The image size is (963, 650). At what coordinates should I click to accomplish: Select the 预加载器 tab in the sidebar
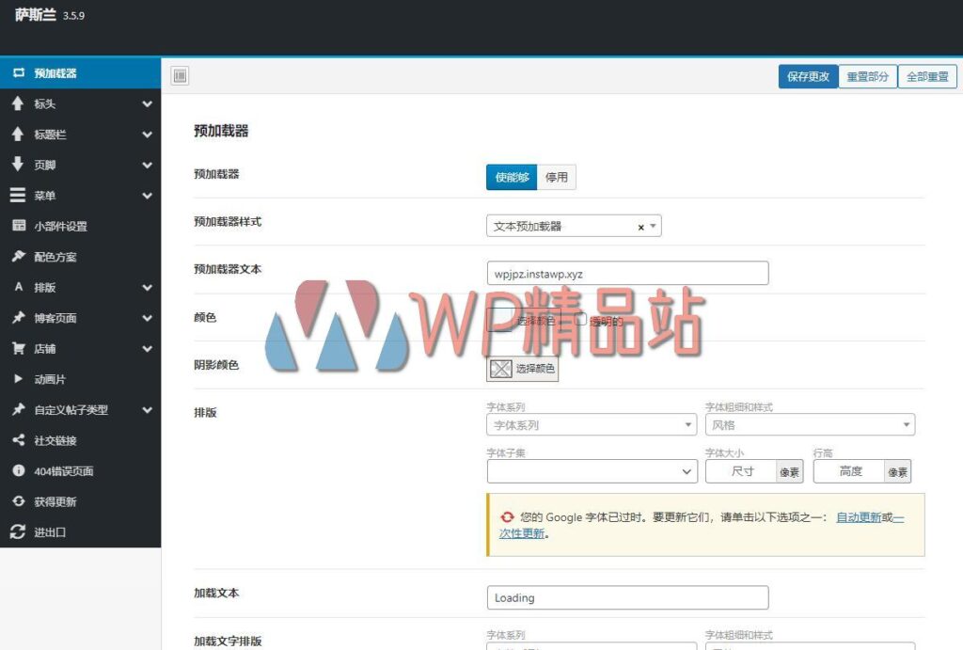pos(80,73)
